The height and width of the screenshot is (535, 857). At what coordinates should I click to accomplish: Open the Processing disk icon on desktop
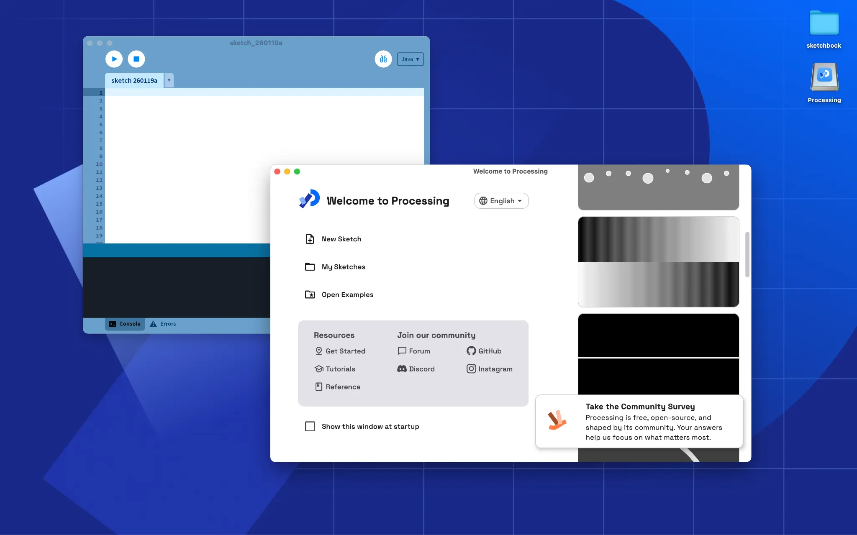[824, 83]
